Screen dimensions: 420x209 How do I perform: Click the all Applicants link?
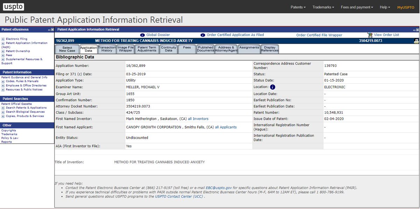[226, 127]
